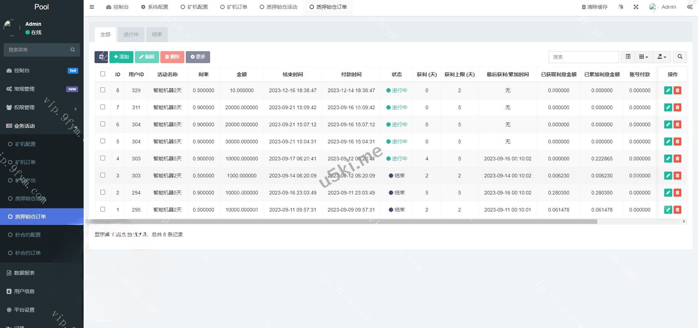The width and height of the screenshot is (698, 328).
Task: Expand the 权限管理 sidebar menu
Action: point(41,107)
